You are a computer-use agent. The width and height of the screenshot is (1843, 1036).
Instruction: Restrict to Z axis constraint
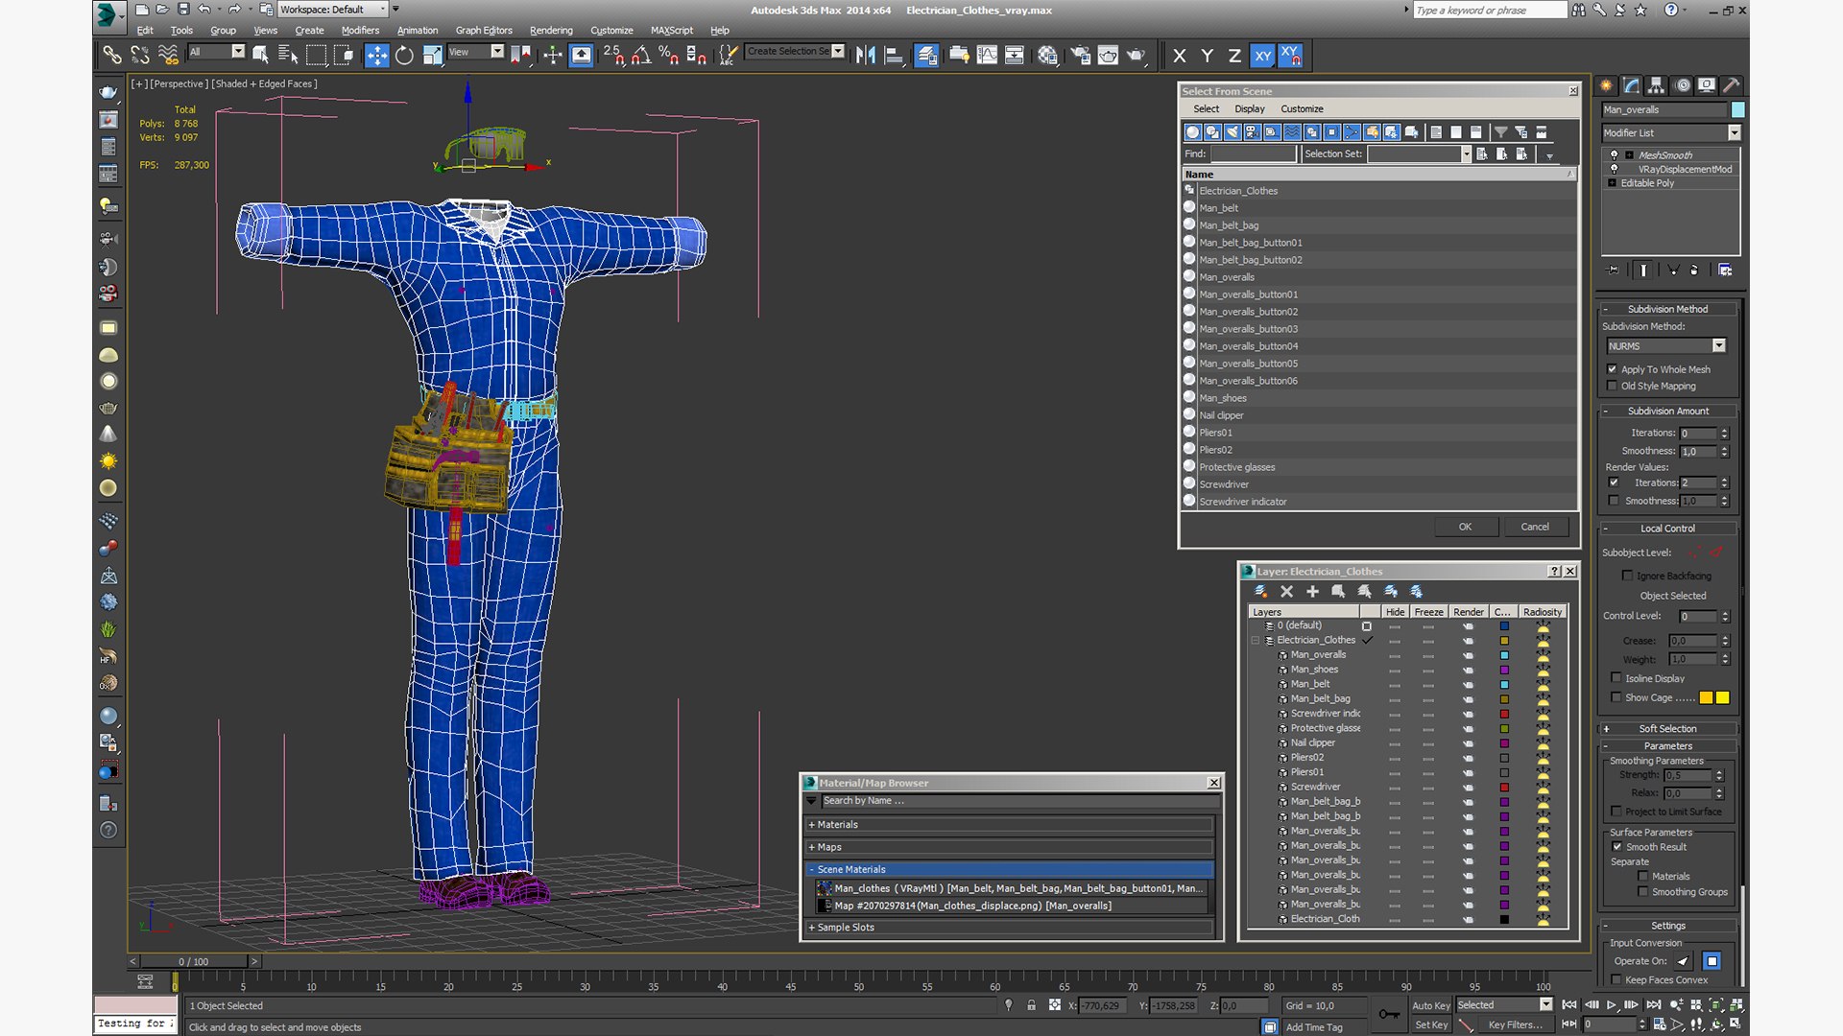point(1234,56)
